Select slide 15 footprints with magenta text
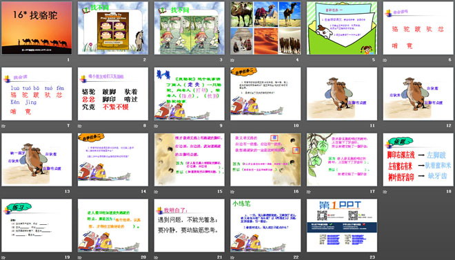The image size is (455, 260). pos(189,160)
